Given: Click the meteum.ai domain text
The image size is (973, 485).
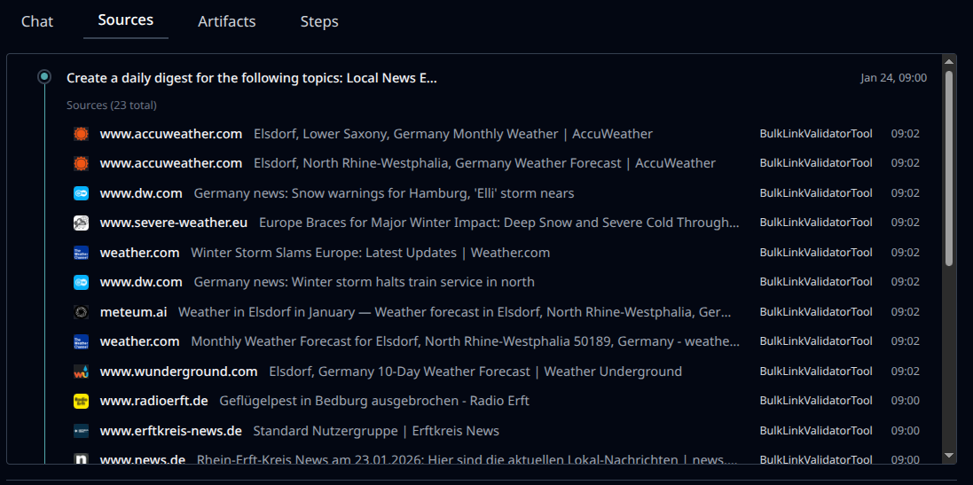Looking at the screenshot, I should [133, 312].
